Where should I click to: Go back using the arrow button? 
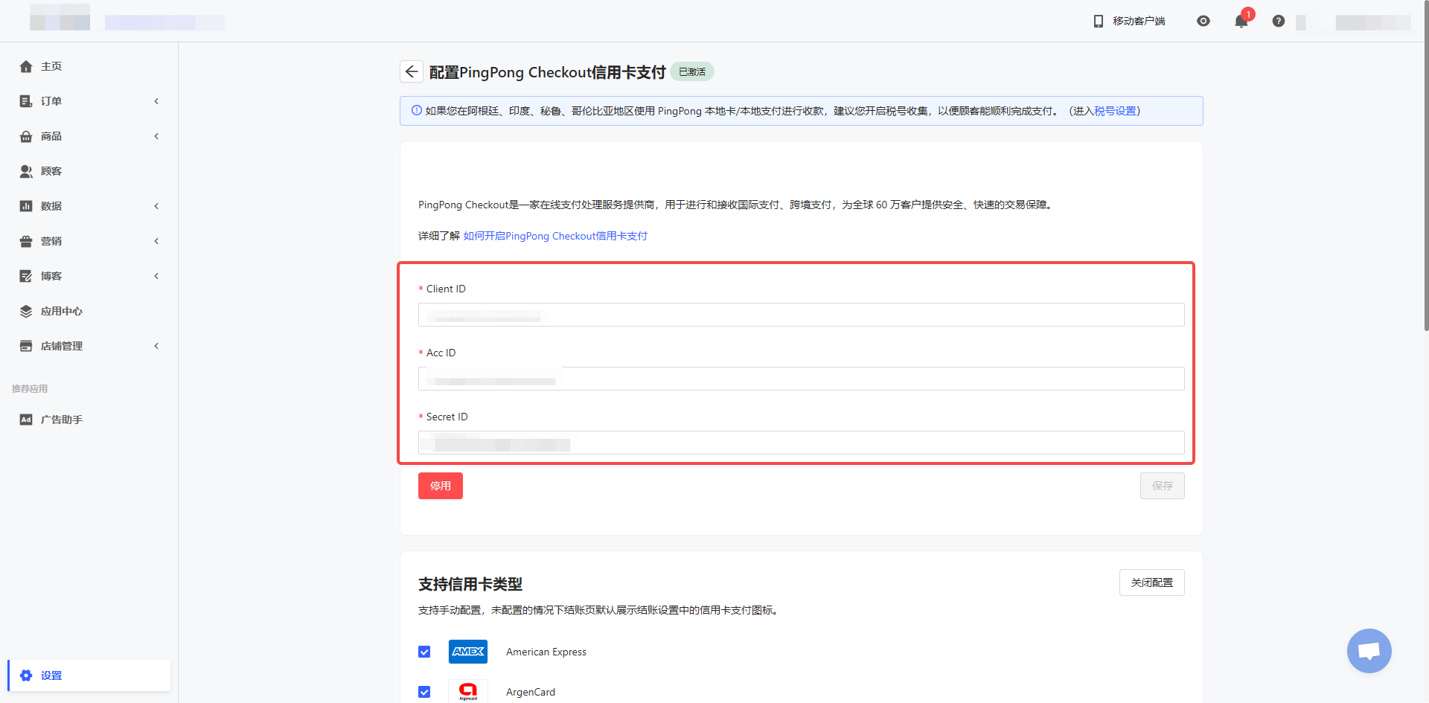[x=412, y=71]
